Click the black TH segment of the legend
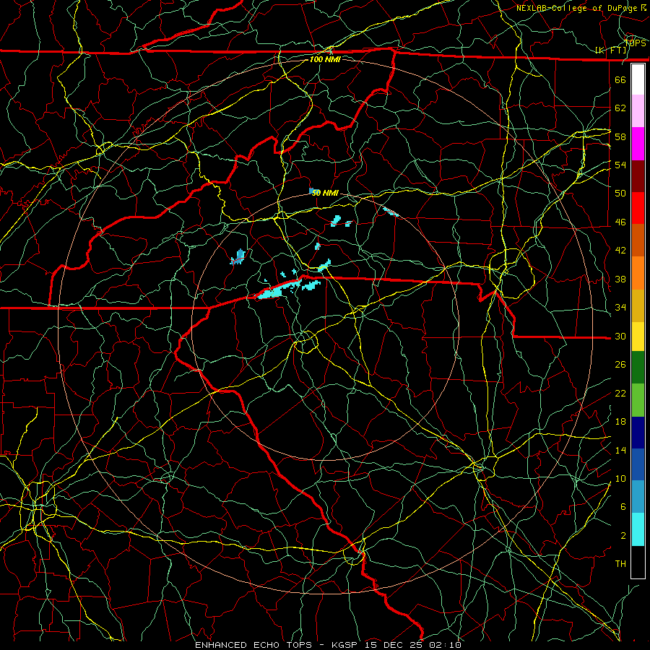650x650 pixels. click(x=638, y=562)
